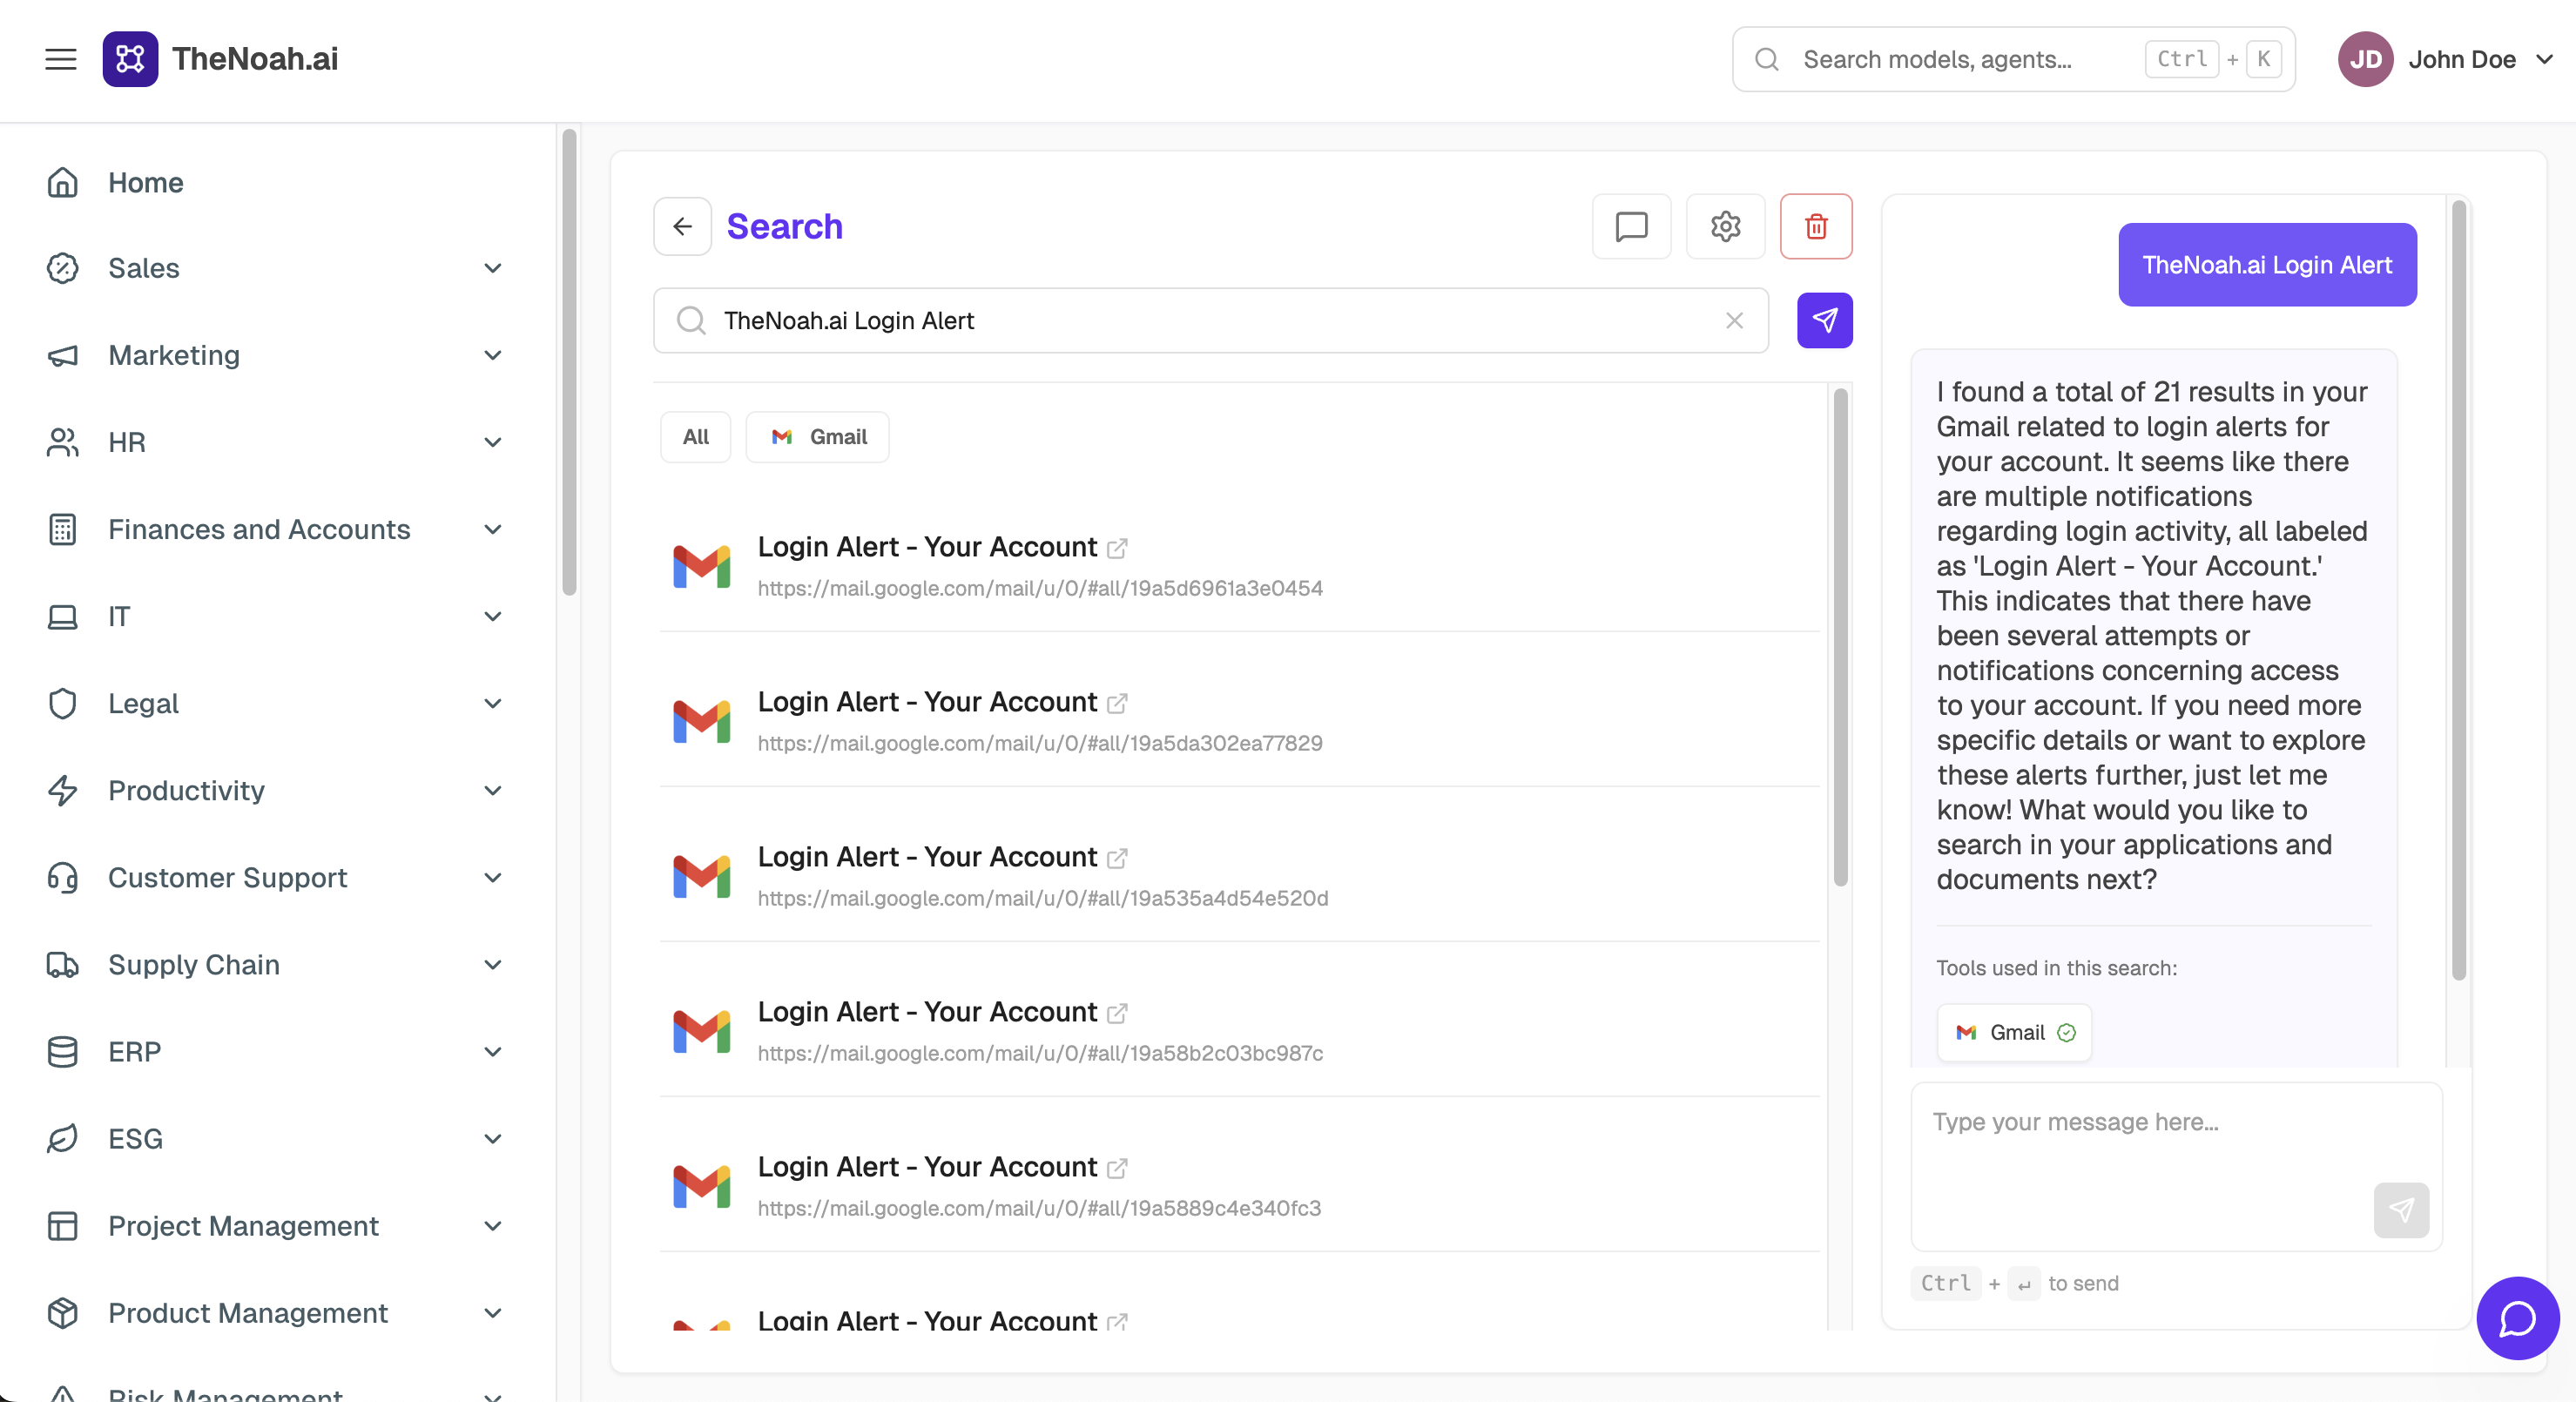Expand the Customer Support chevron
The width and height of the screenshot is (2576, 1402).
(x=493, y=877)
